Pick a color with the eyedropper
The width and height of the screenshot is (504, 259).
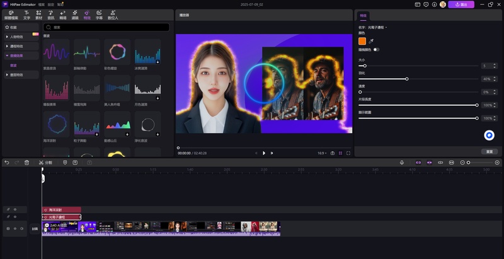(371, 41)
